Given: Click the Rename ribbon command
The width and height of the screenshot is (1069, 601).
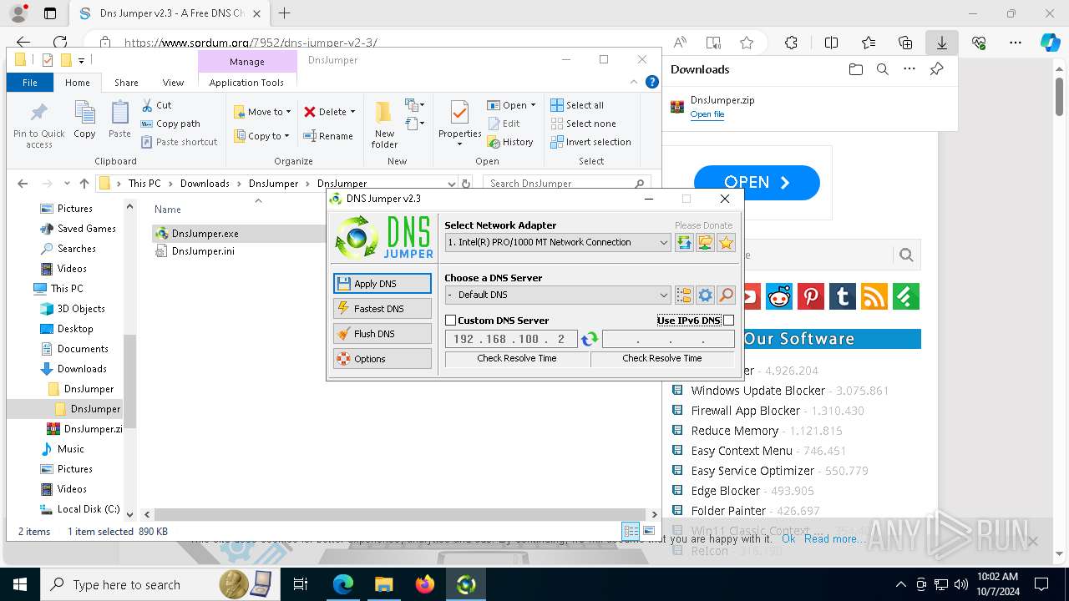Looking at the screenshot, I should point(328,136).
